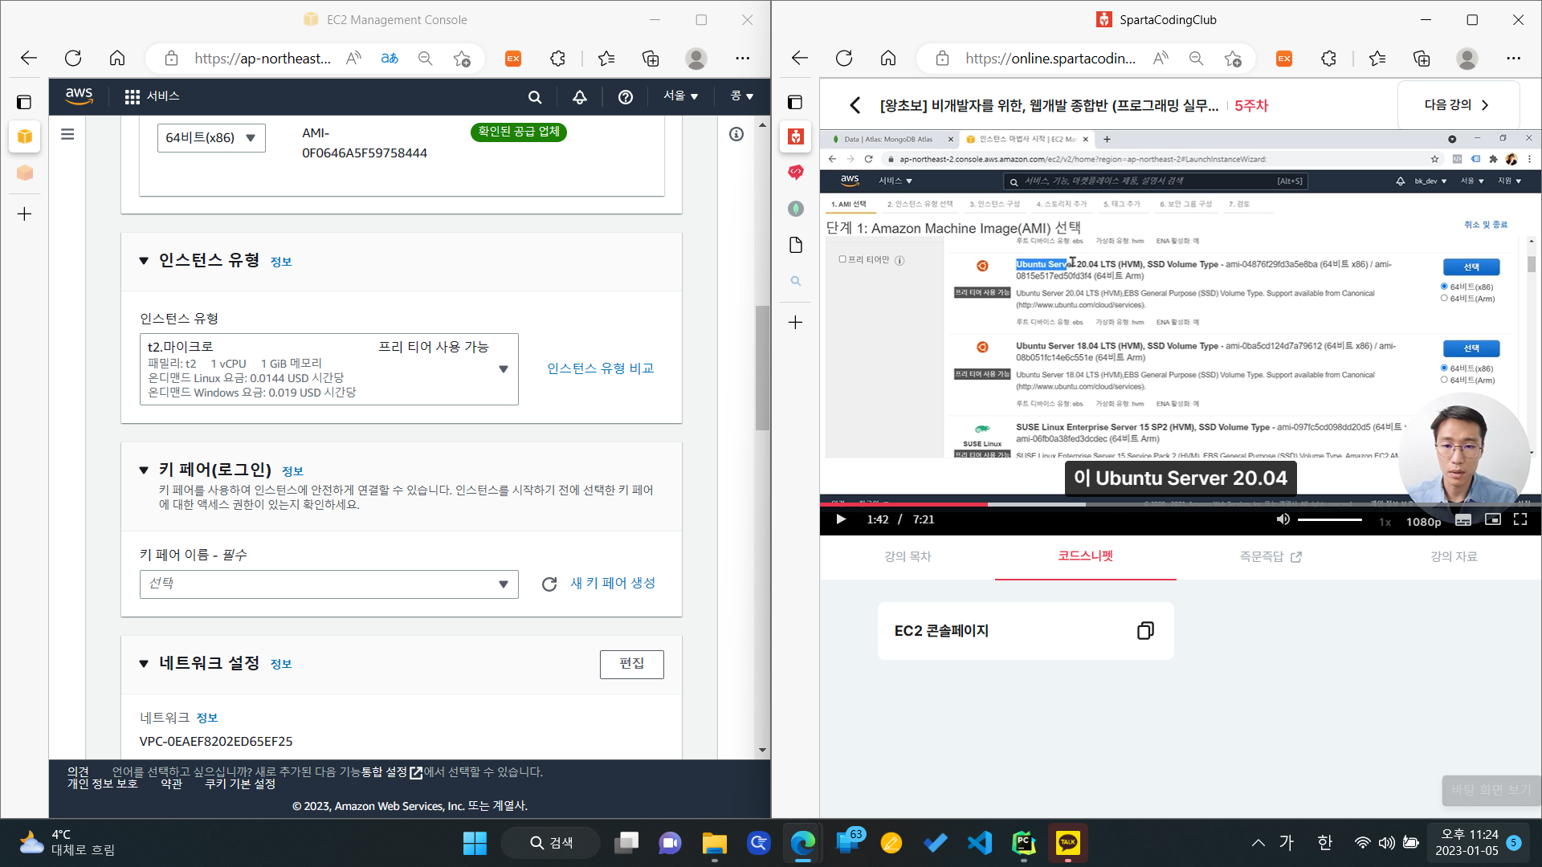
Task: Open home page in SpartaCodingClub browser window
Action: coord(888,58)
